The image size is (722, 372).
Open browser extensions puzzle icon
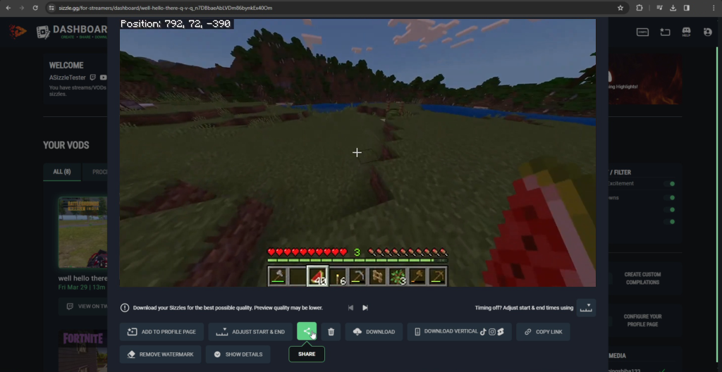tap(639, 8)
